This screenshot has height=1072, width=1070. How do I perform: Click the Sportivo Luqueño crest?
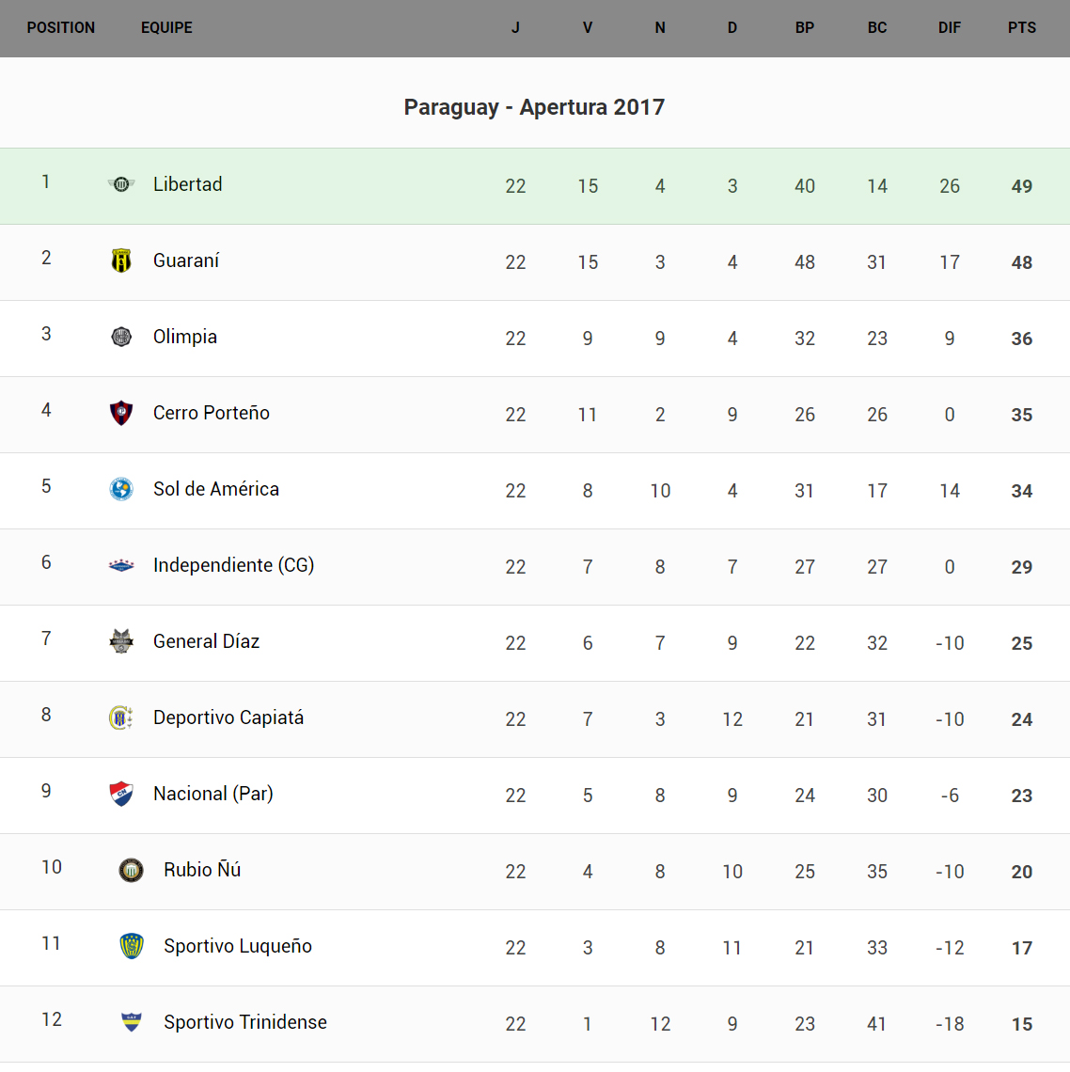click(132, 946)
